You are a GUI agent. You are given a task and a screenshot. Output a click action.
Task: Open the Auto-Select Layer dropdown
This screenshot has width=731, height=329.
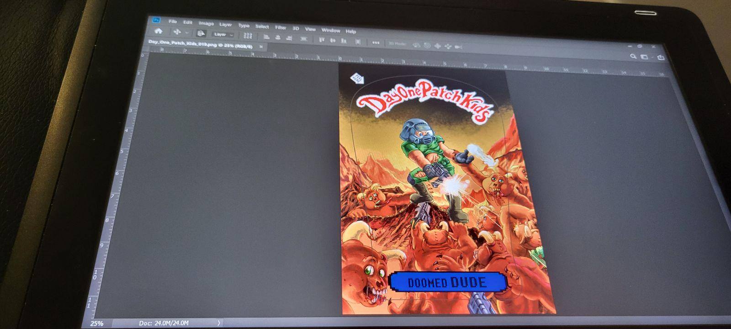[223, 35]
